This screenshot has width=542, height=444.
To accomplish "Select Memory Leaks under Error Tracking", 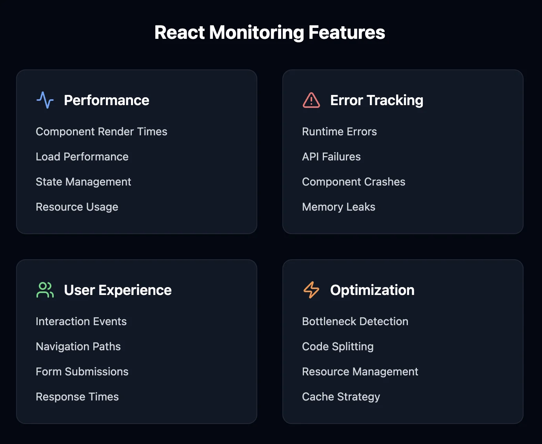I will coord(338,207).
